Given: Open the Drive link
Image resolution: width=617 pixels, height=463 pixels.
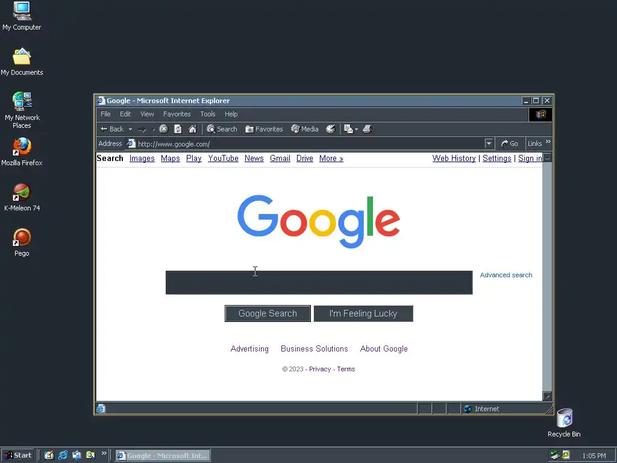Looking at the screenshot, I should [x=304, y=159].
